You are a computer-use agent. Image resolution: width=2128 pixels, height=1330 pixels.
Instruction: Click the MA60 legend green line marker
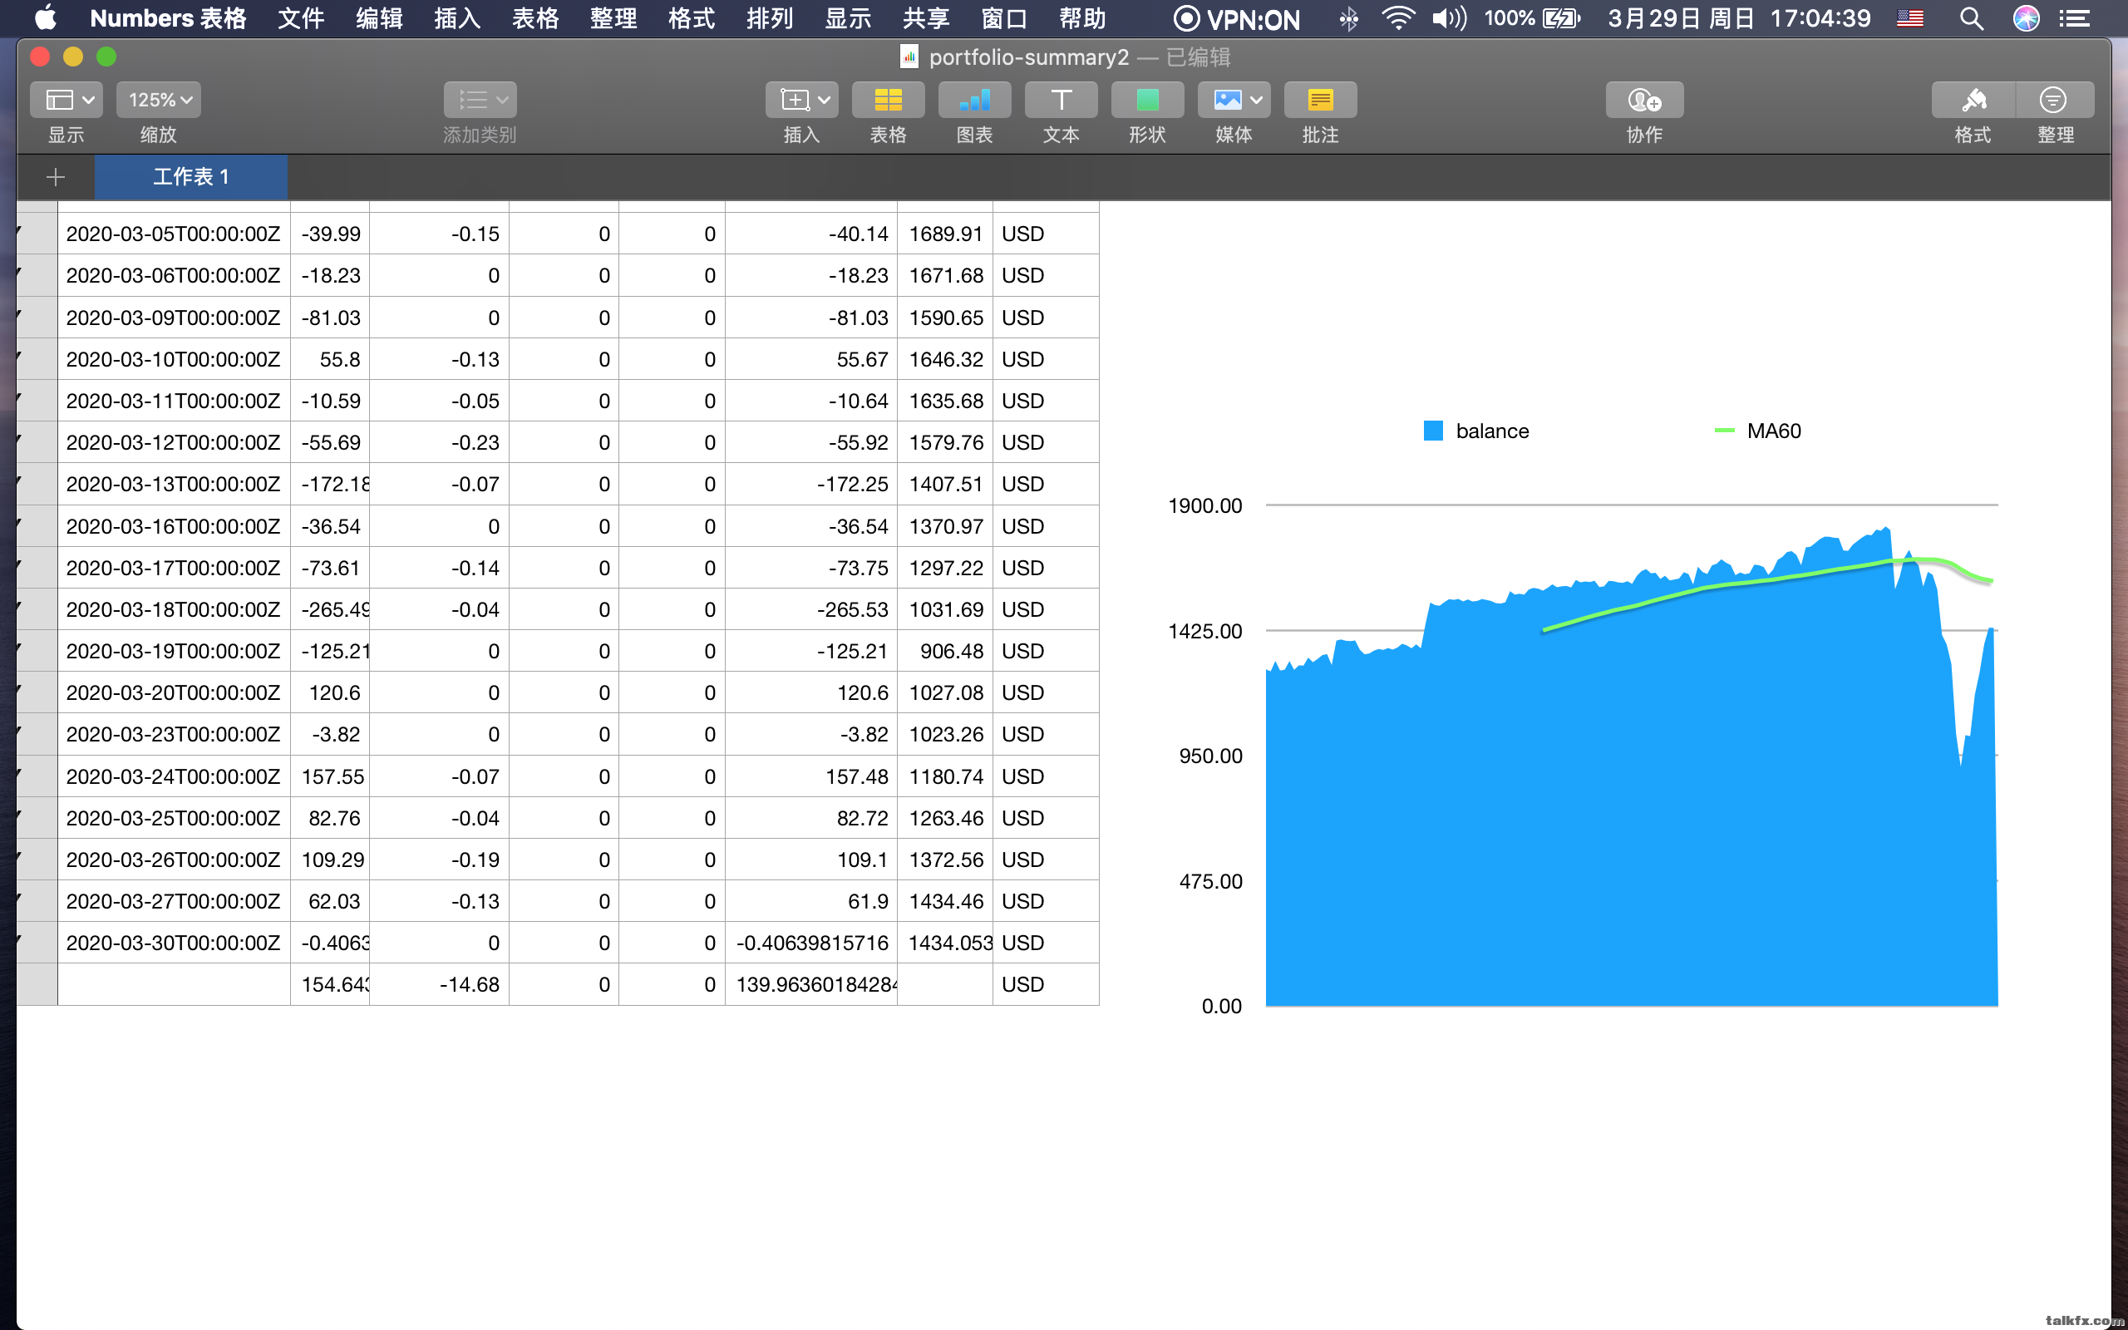(1724, 431)
